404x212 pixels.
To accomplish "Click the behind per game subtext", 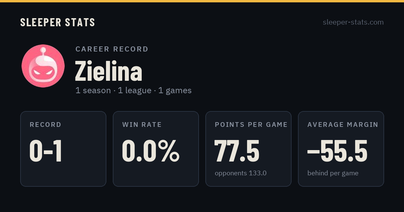I will 333,173.
